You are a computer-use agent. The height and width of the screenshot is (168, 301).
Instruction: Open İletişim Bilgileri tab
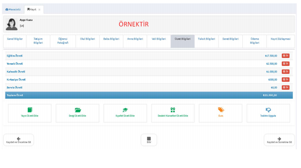coord(38,41)
